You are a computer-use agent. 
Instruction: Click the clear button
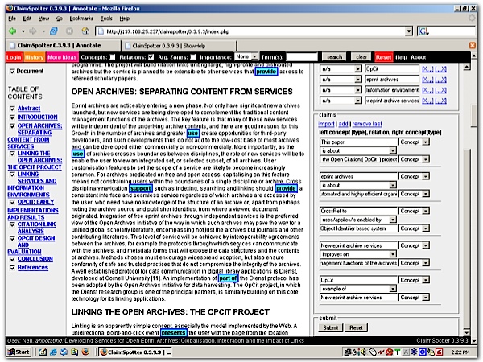361,57
